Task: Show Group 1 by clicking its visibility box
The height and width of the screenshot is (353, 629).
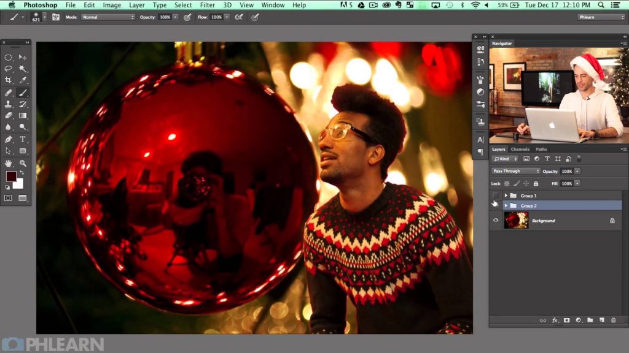Action: [x=496, y=195]
